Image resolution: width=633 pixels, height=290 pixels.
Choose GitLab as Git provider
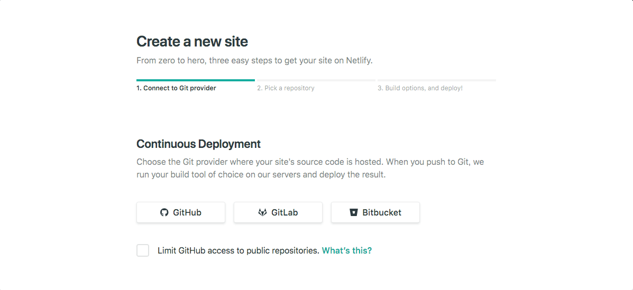[278, 212]
